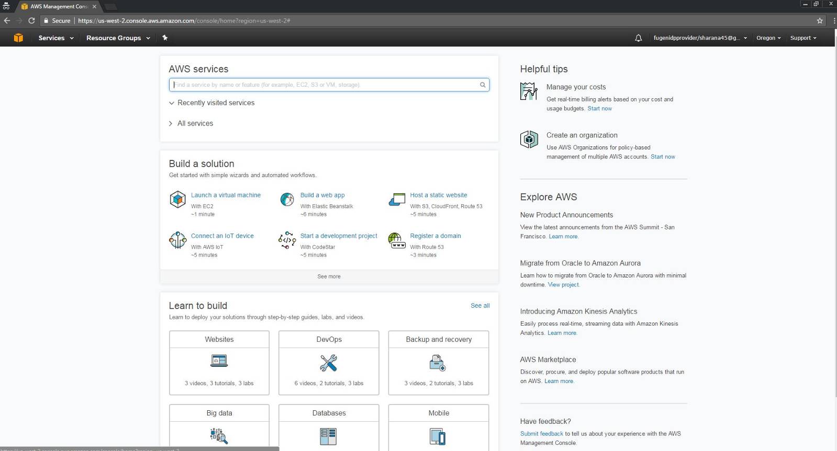The height and width of the screenshot is (451, 837).
Task: Click the Websites card icon
Action: tap(219, 361)
